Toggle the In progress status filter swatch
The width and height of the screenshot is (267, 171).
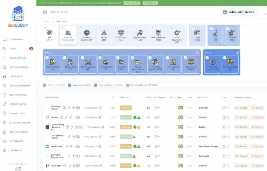pyautogui.click(x=69, y=85)
